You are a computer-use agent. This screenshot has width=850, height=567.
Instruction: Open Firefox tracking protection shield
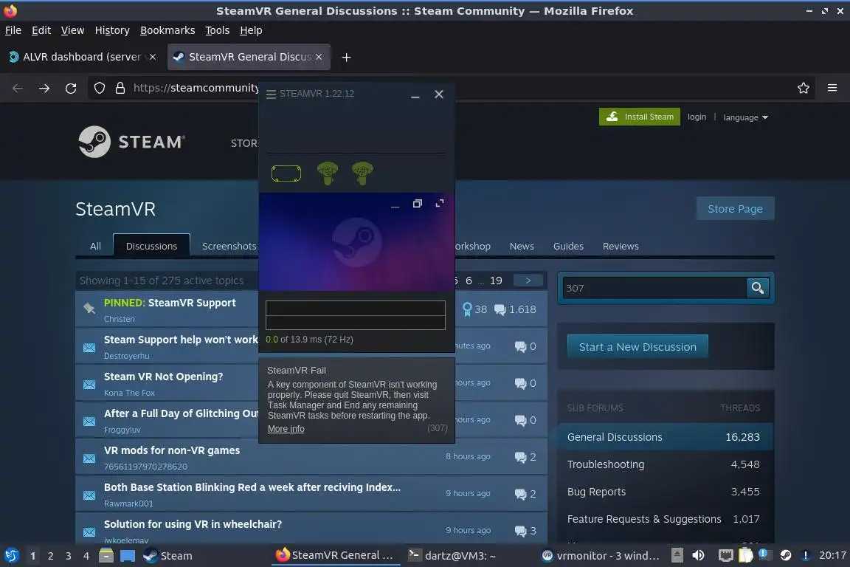click(99, 88)
